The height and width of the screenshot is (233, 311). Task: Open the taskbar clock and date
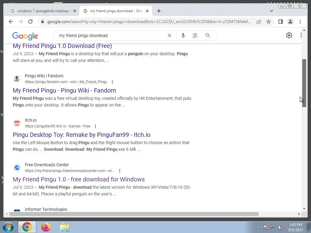(296, 227)
